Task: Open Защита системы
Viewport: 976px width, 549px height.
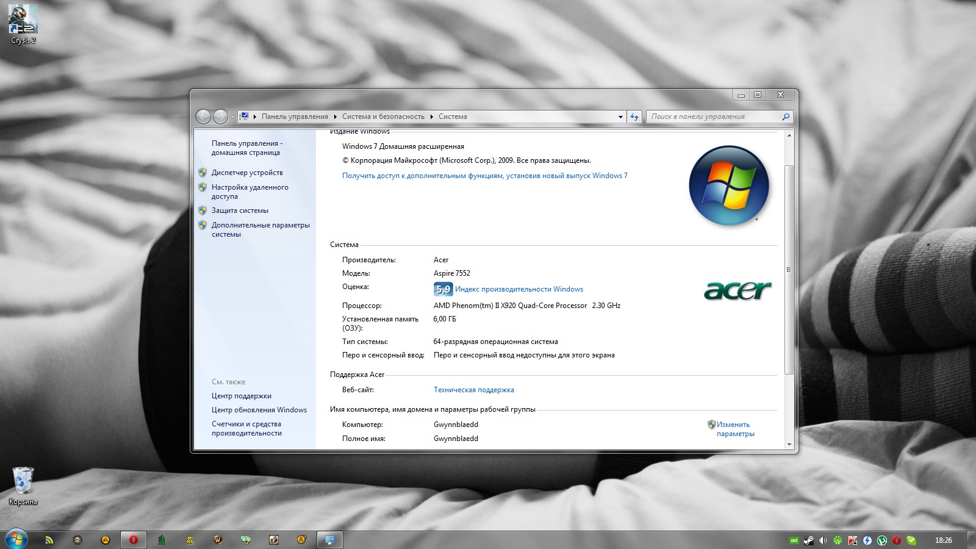Action: (x=240, y=210)
